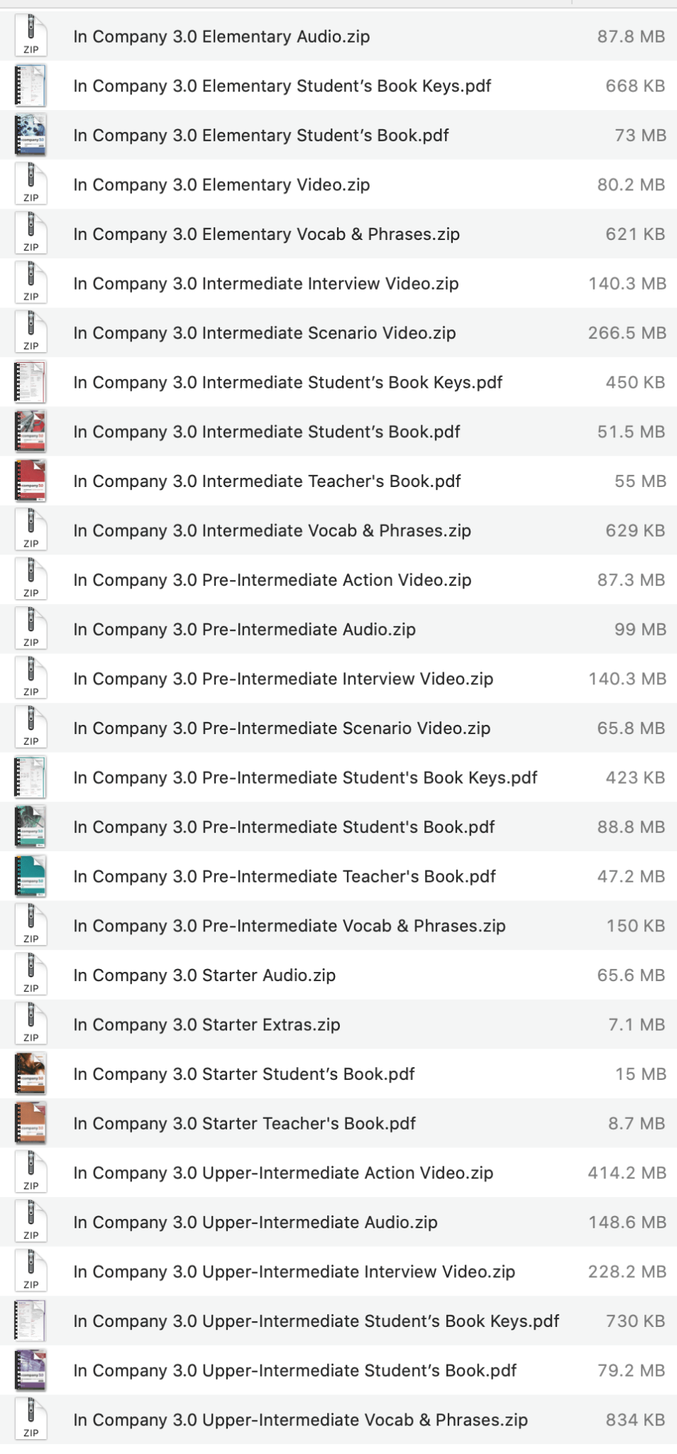Click the ZIP icon for Elementary Audio.zip

pyautogui.click(x=30, y=36)
